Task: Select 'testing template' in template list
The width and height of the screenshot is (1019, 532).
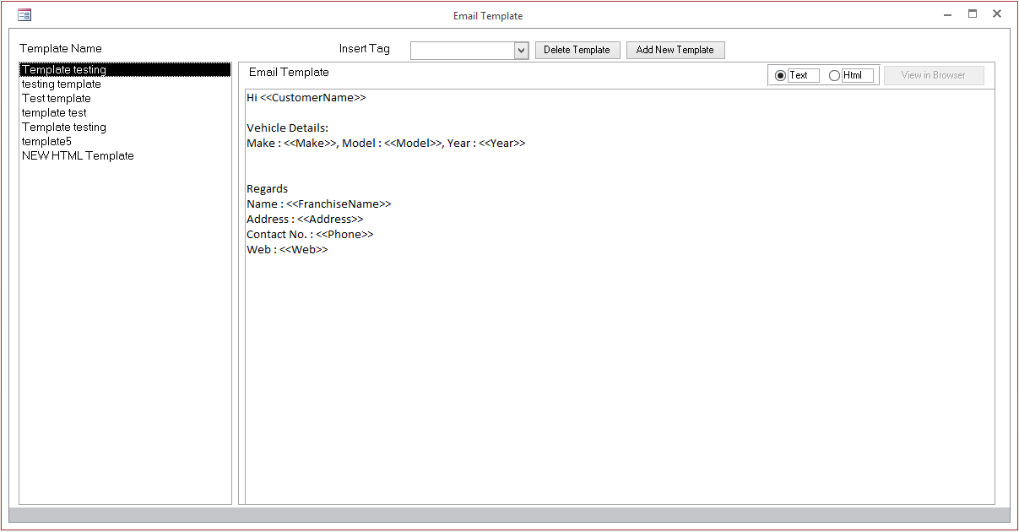Action: pyautogui.click(x=125, y=84)
